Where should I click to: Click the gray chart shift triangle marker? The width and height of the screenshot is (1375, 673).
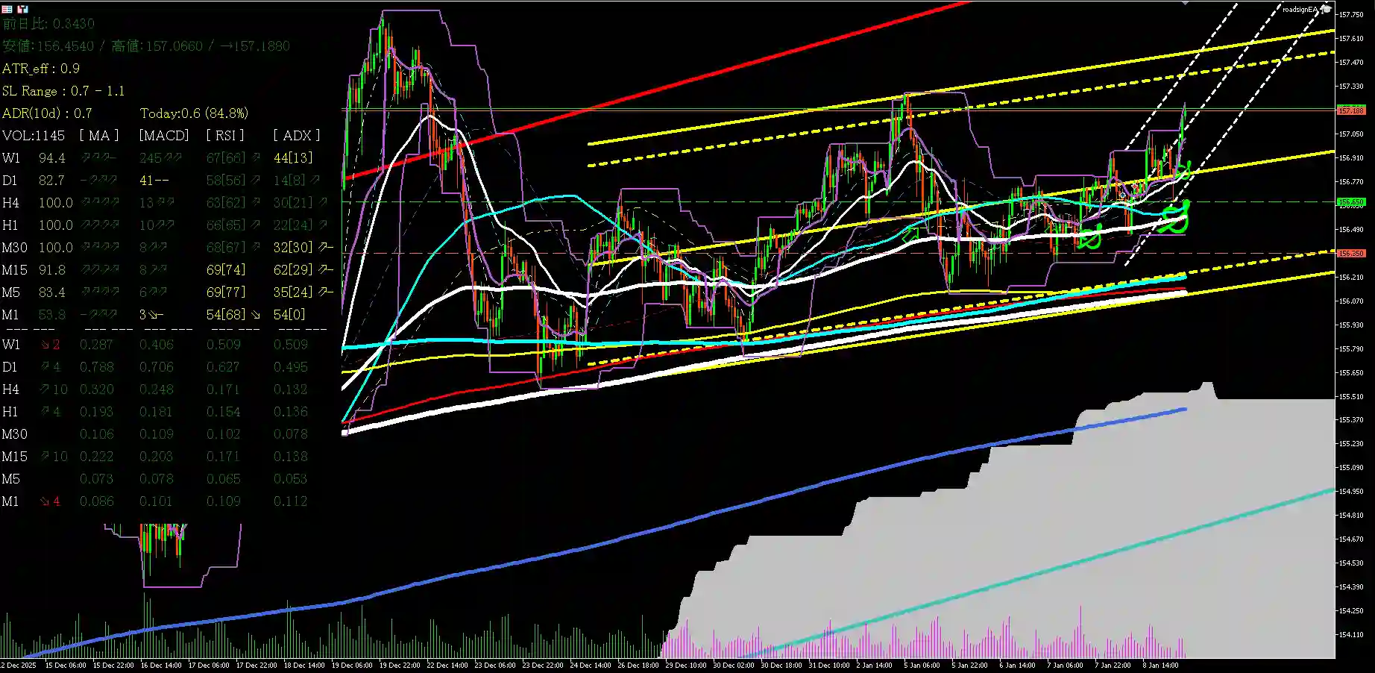coord(1186,4)
